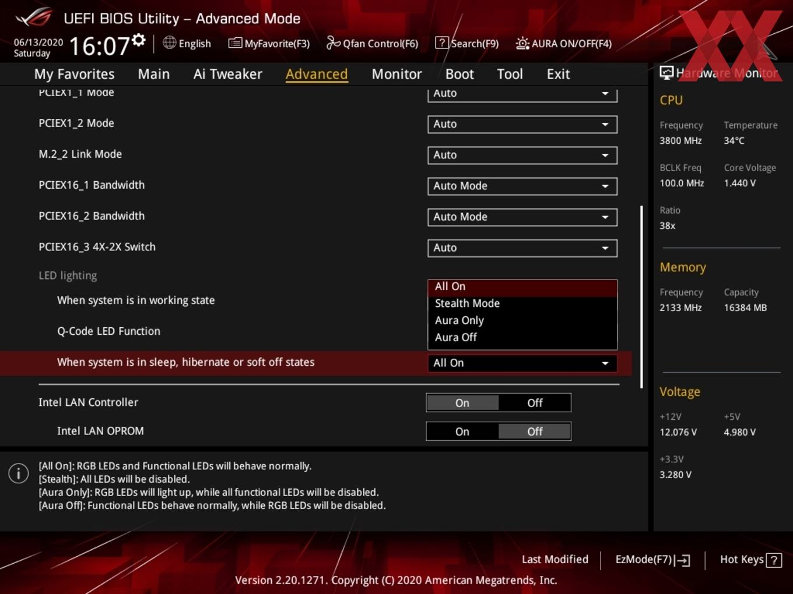This screenshot has width=793, height=594.
Task: Select the working state LED row
Action: click(136, 300)
